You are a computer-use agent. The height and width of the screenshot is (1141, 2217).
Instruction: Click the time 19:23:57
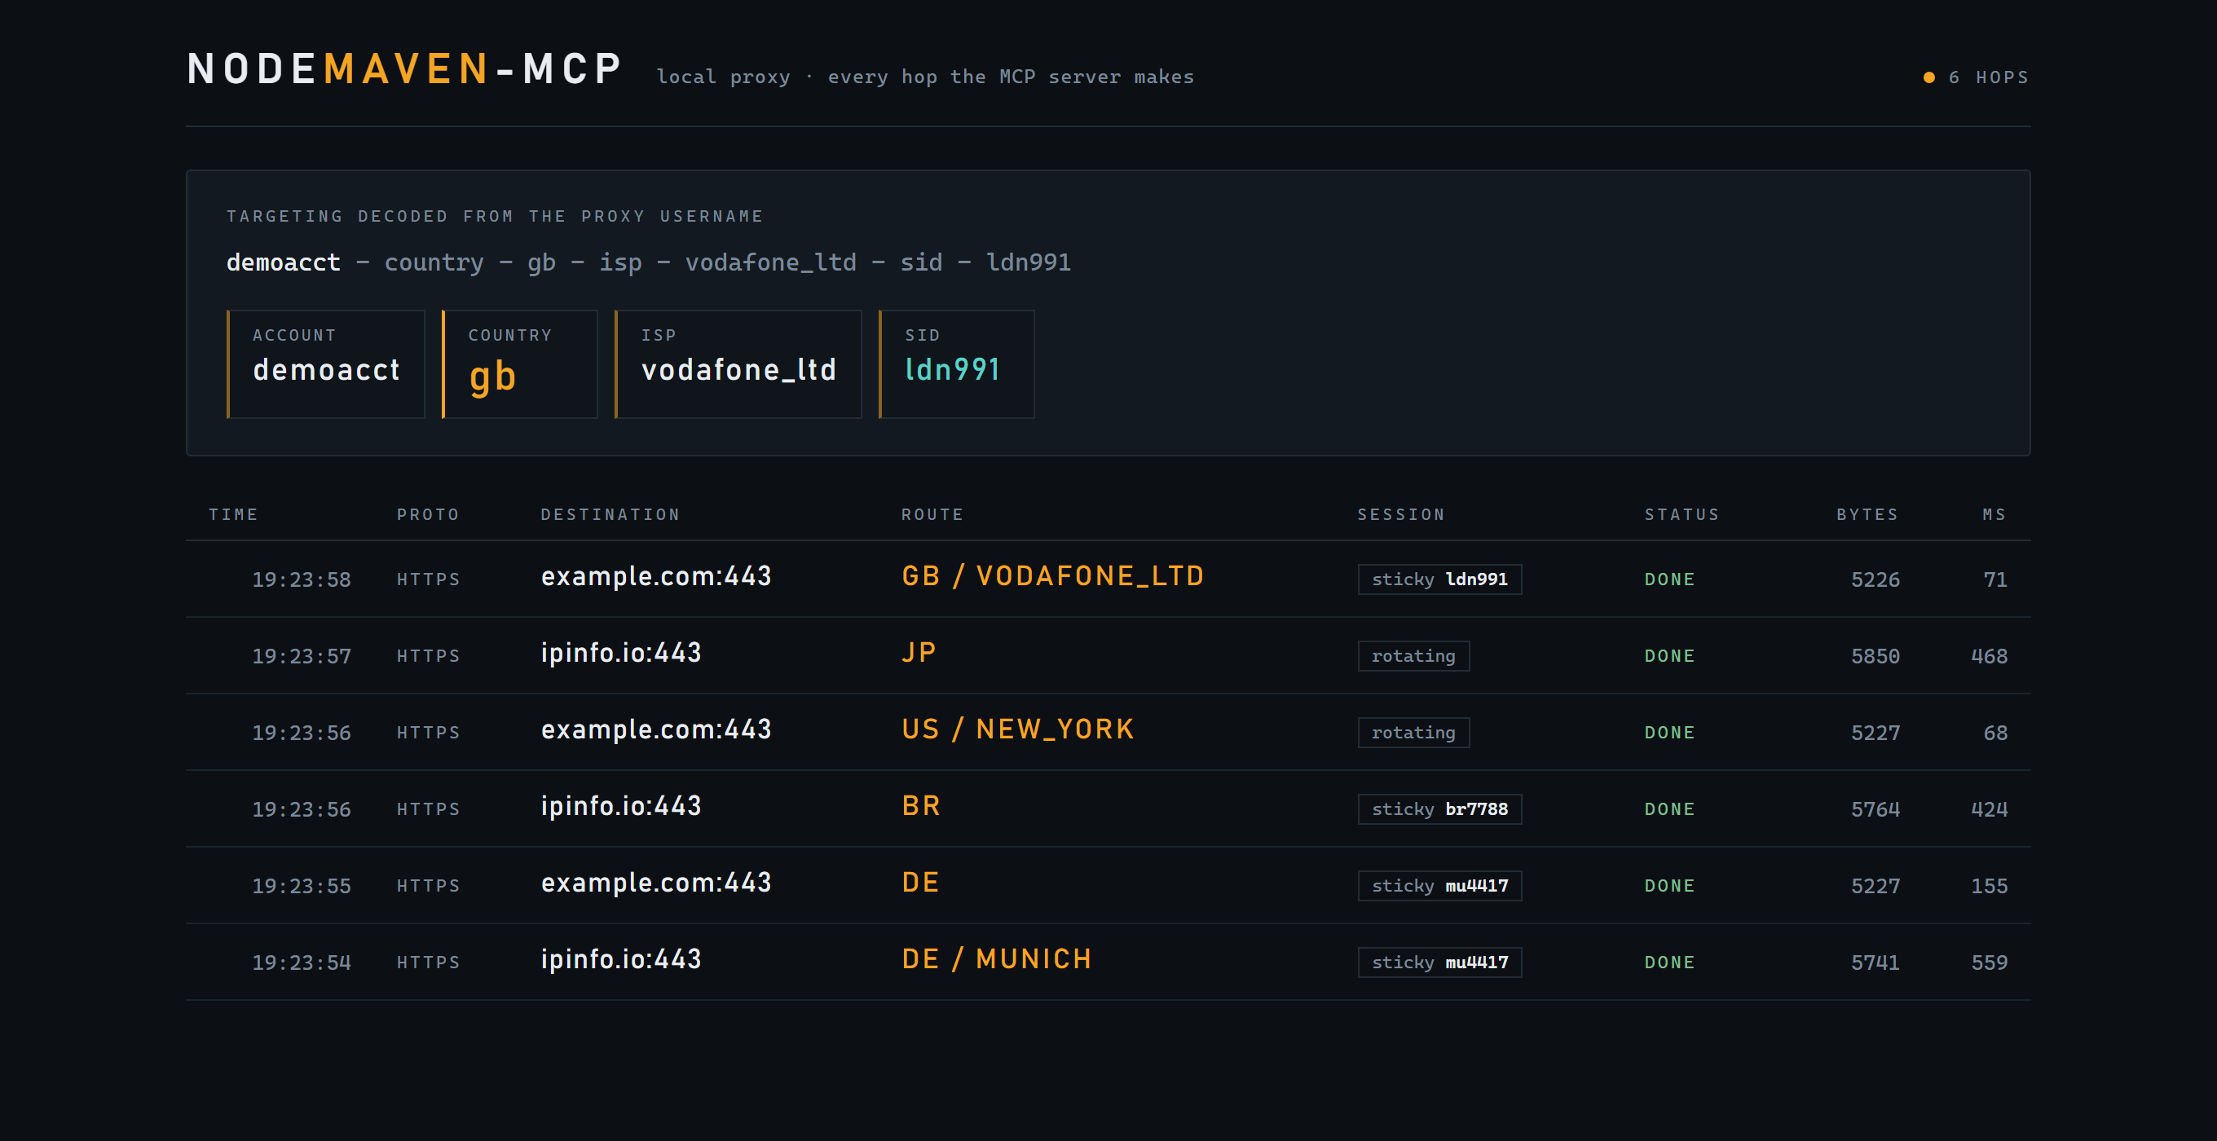coord(302,657)
